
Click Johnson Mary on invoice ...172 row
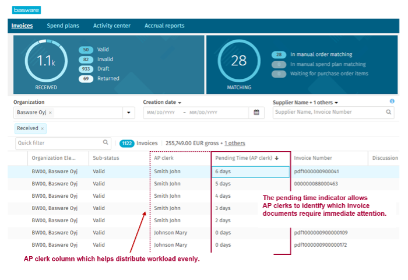(171, 245)
